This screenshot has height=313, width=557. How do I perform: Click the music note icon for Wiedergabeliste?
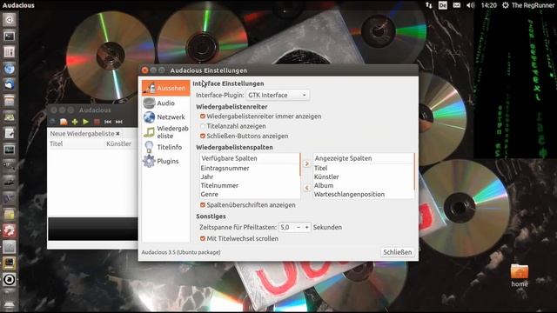coord(149,132)
